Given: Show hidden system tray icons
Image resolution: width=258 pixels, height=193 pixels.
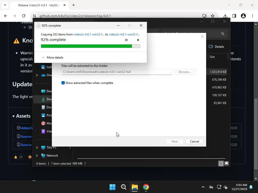Looking at the screenshot, I should pos(203,187).
